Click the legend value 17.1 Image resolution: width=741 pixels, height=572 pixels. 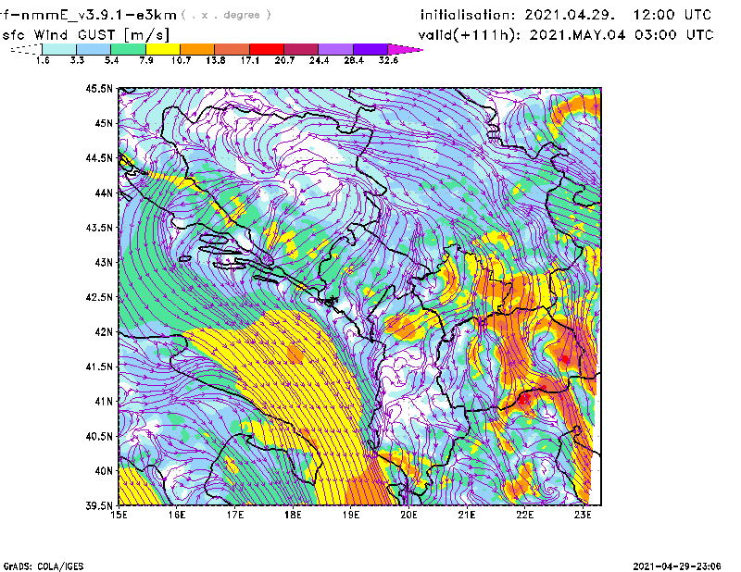[x=250, y=60]
